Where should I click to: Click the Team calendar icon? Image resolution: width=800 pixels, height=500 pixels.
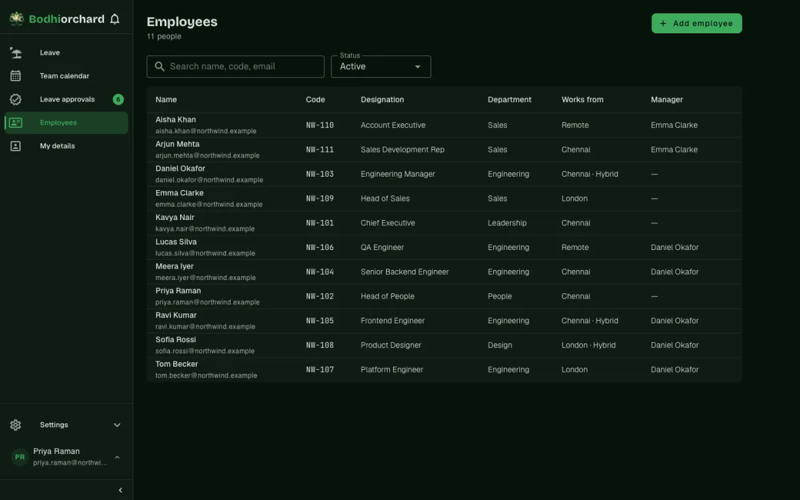tap(16, 76)
